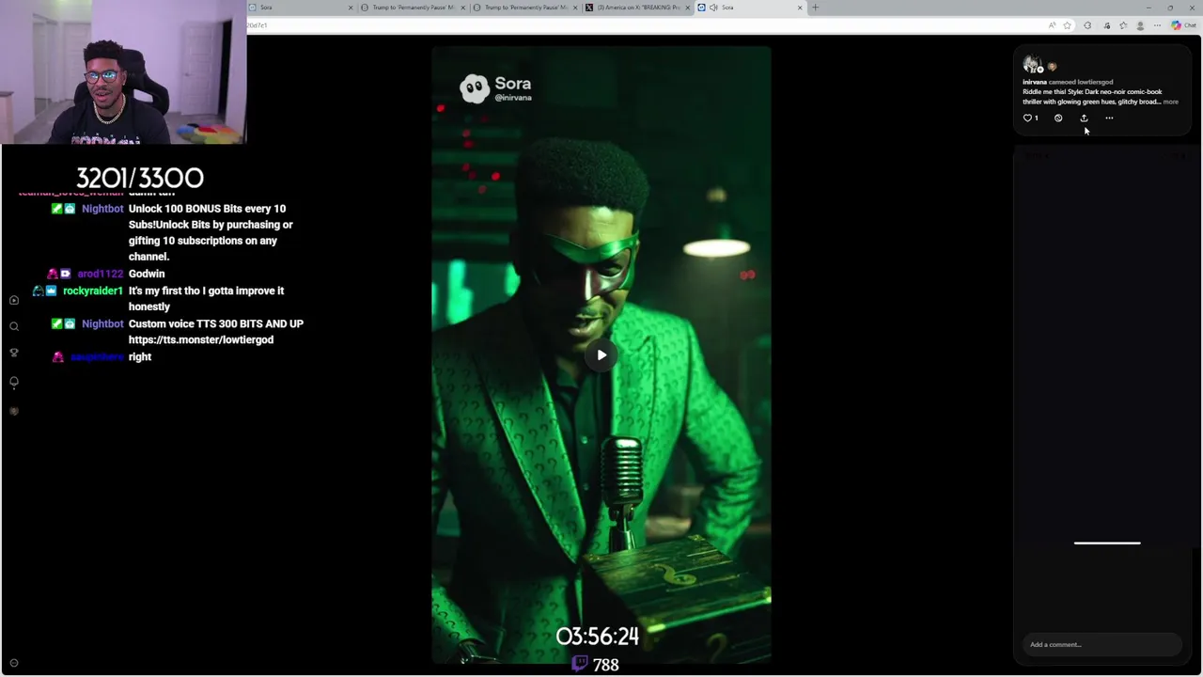Add page to favorites with the star icon

(x=1067, y=25)
